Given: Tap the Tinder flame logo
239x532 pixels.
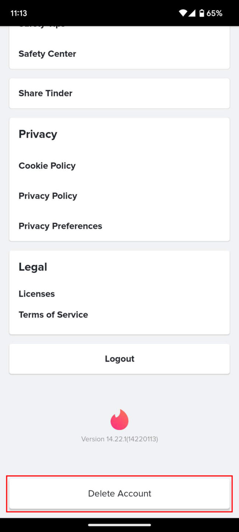Looking at the screenshot, I should [119, 419].
